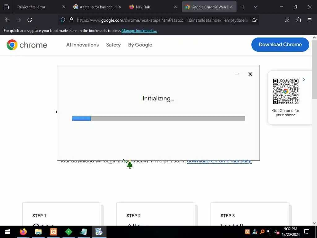This screenshot has width=317, height=238.
Task: Close the A fatal error has occurred tab
Action: 120,7
